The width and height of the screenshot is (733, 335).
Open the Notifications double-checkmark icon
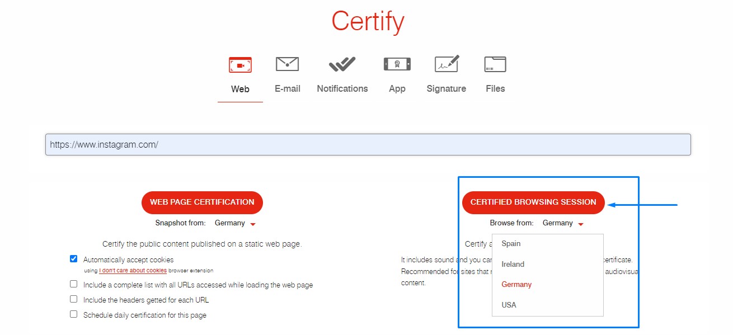pos(342,64)
